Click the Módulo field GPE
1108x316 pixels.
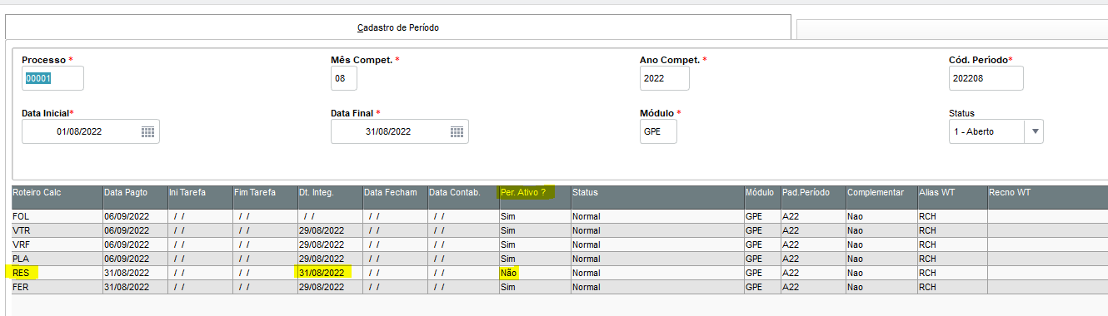coord(658,131)
